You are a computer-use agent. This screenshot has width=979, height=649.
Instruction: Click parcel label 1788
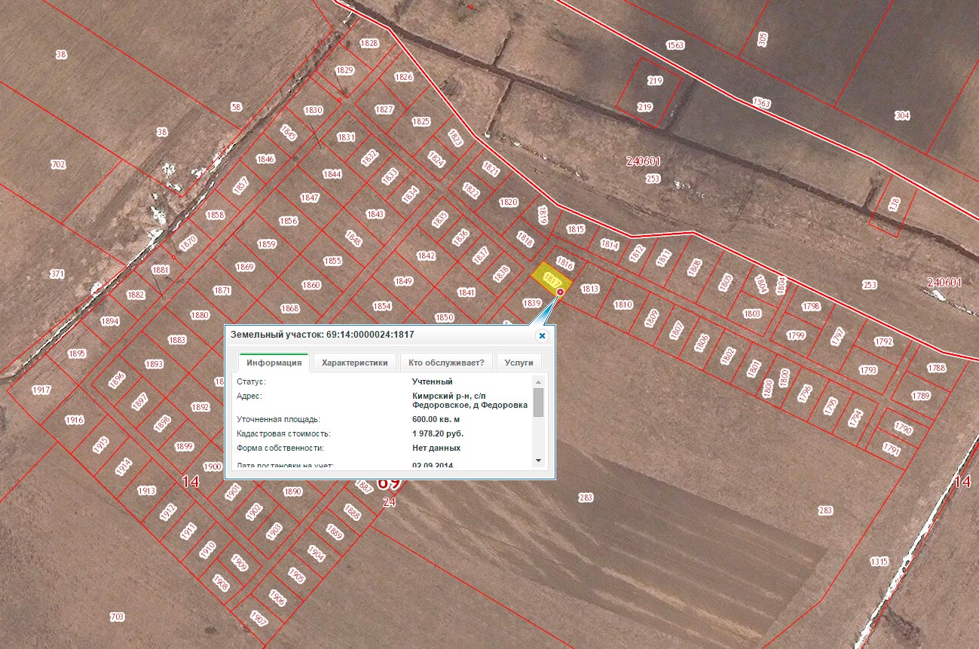coord(936,368)
